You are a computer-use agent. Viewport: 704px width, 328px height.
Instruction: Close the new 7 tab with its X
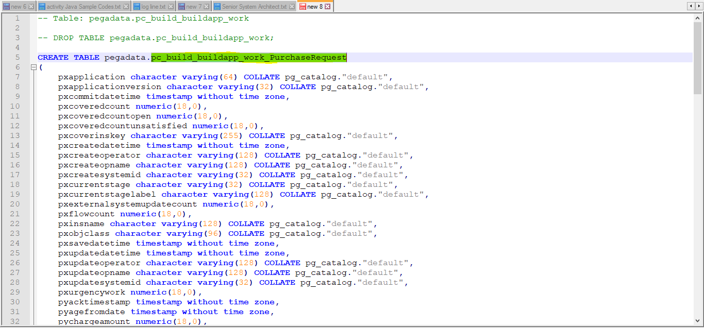coord(207,5)
